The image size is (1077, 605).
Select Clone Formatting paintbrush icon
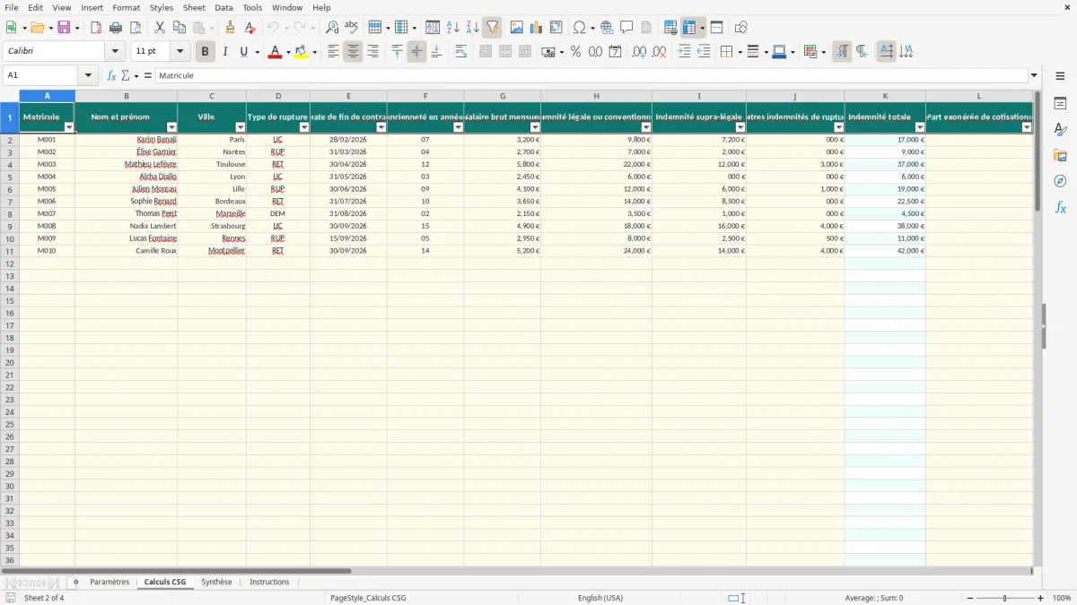pyautogui.click(x=230, y=28)
